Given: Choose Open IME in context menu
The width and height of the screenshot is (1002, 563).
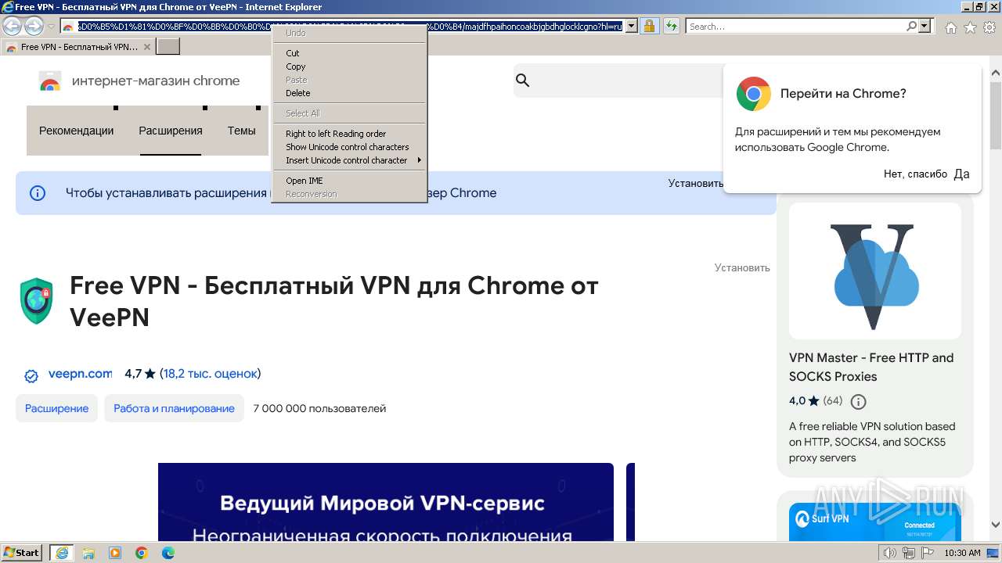Looking at the screenshot, I should pyautogui.click(x=349, y=181).
